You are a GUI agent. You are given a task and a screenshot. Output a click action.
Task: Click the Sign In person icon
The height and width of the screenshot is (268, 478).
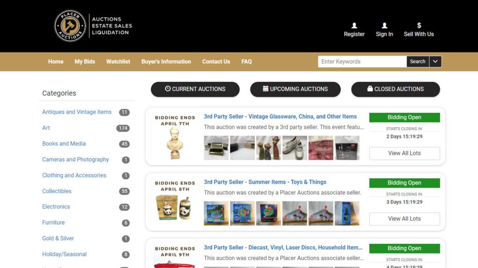tap(385, 26)
